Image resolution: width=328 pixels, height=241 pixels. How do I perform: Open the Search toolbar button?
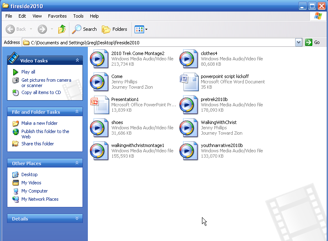pyautogui.click(x=85, y=29)
